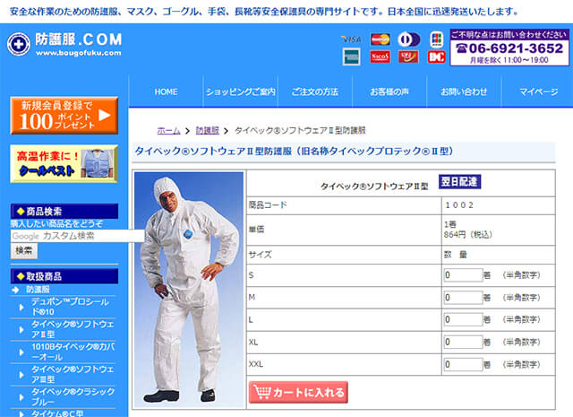Screen dimensions: 573x417
Task: Open お問い合わせ menu item
Action: coord(464,91)
